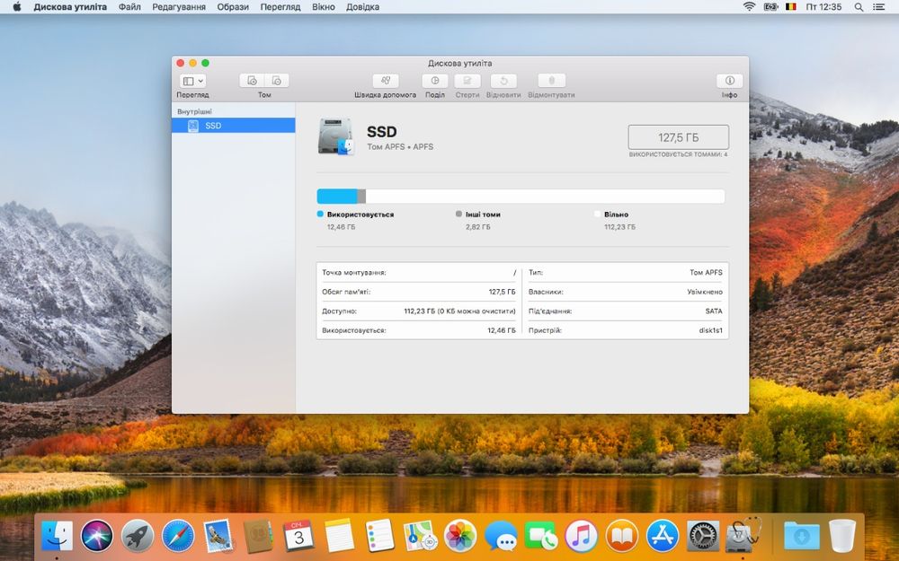Open iTunes from the Dock
The height and width of the screenshot is (561, 899).
[582, 537]
